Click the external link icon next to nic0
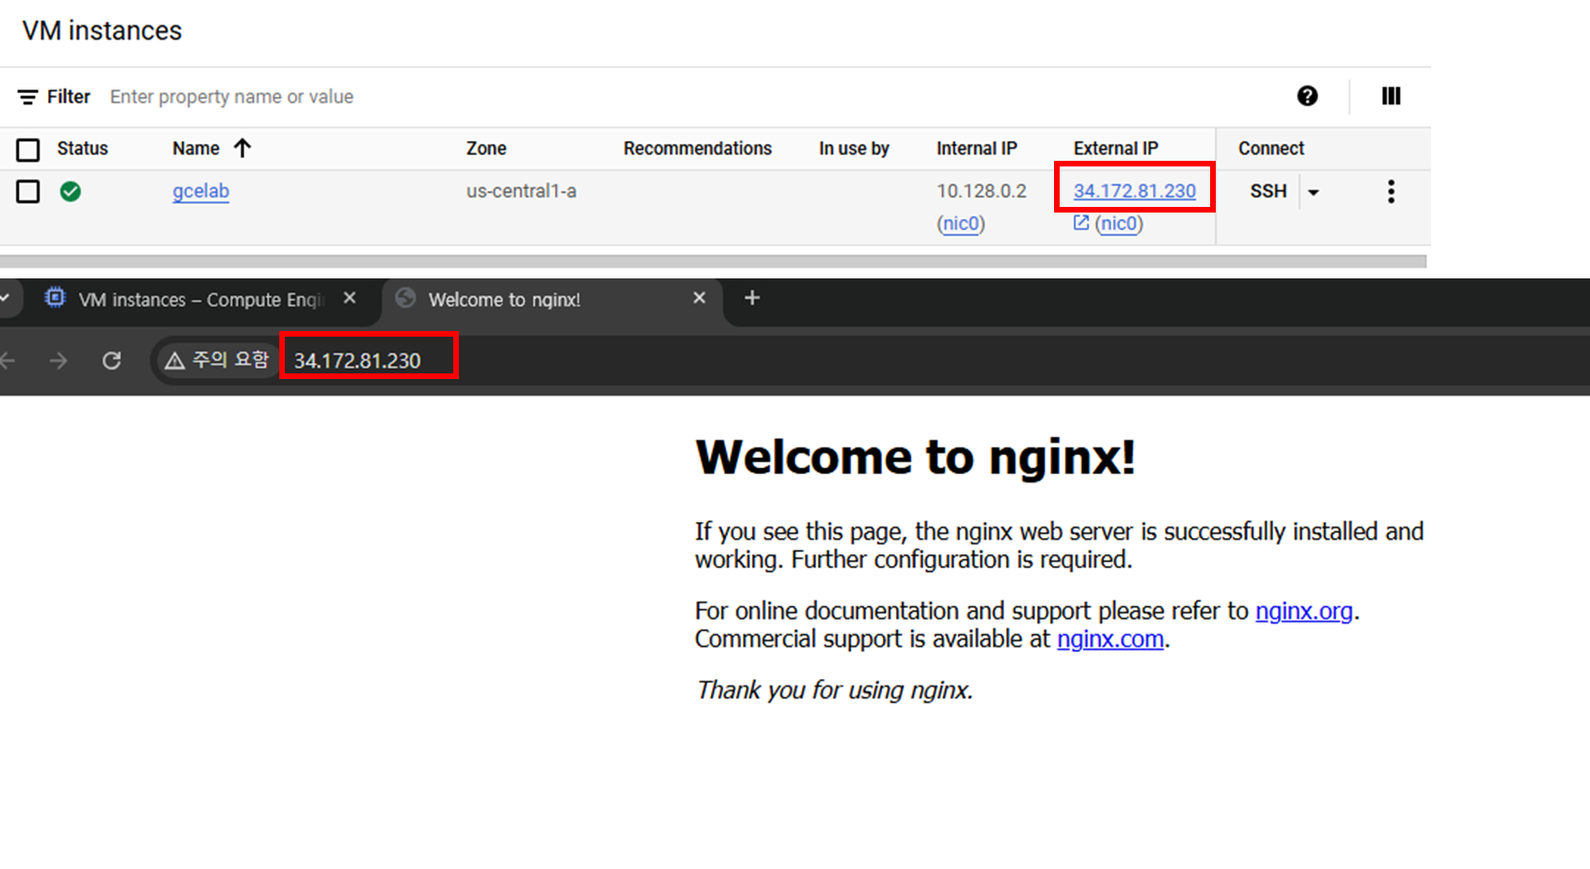 [1081, 223]
